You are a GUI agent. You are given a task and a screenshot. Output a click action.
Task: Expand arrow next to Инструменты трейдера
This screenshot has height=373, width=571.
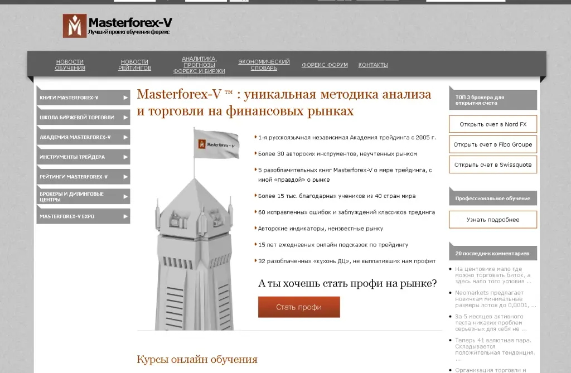125,157
